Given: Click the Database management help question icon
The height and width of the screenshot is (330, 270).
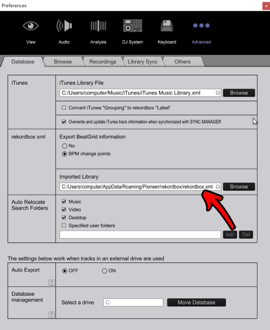Looking at the screenshot, I should pyautogui.click(x=52, y=315).
